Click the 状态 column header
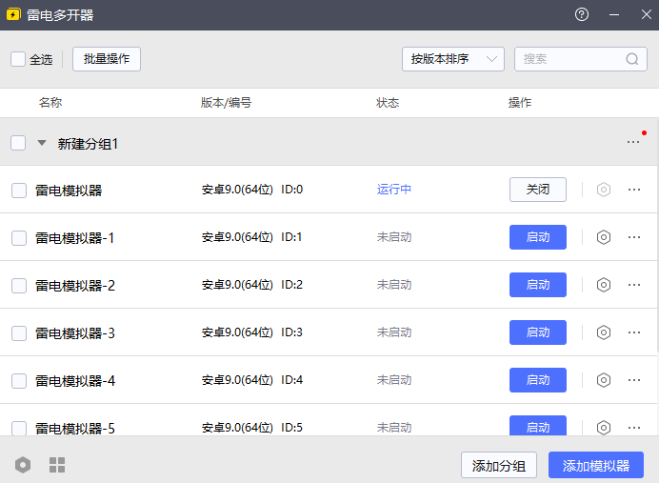Screen dimensions: 659x483 [x=388, y=103]
